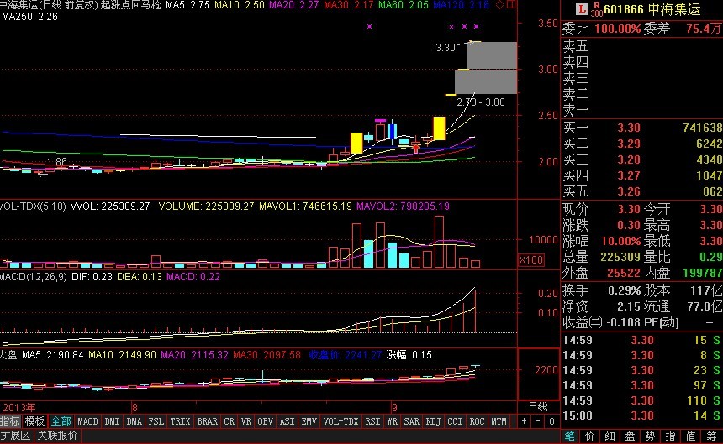
Task: Click the 笔 tab in the quote panel
Action: (570, 436)
